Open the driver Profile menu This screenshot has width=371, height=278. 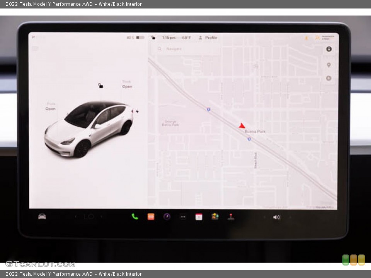click(208, 37)
